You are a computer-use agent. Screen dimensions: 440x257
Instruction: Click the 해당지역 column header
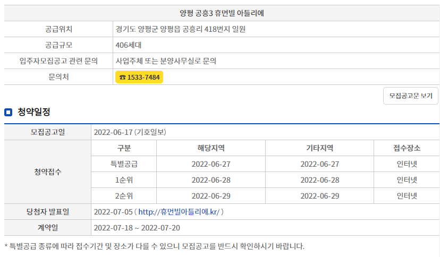point(211,148)
